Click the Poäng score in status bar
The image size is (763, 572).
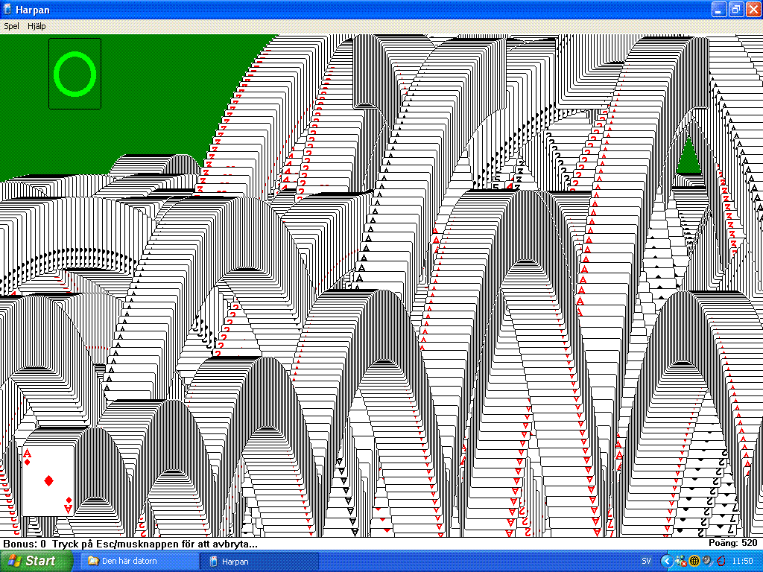(732, 544)
